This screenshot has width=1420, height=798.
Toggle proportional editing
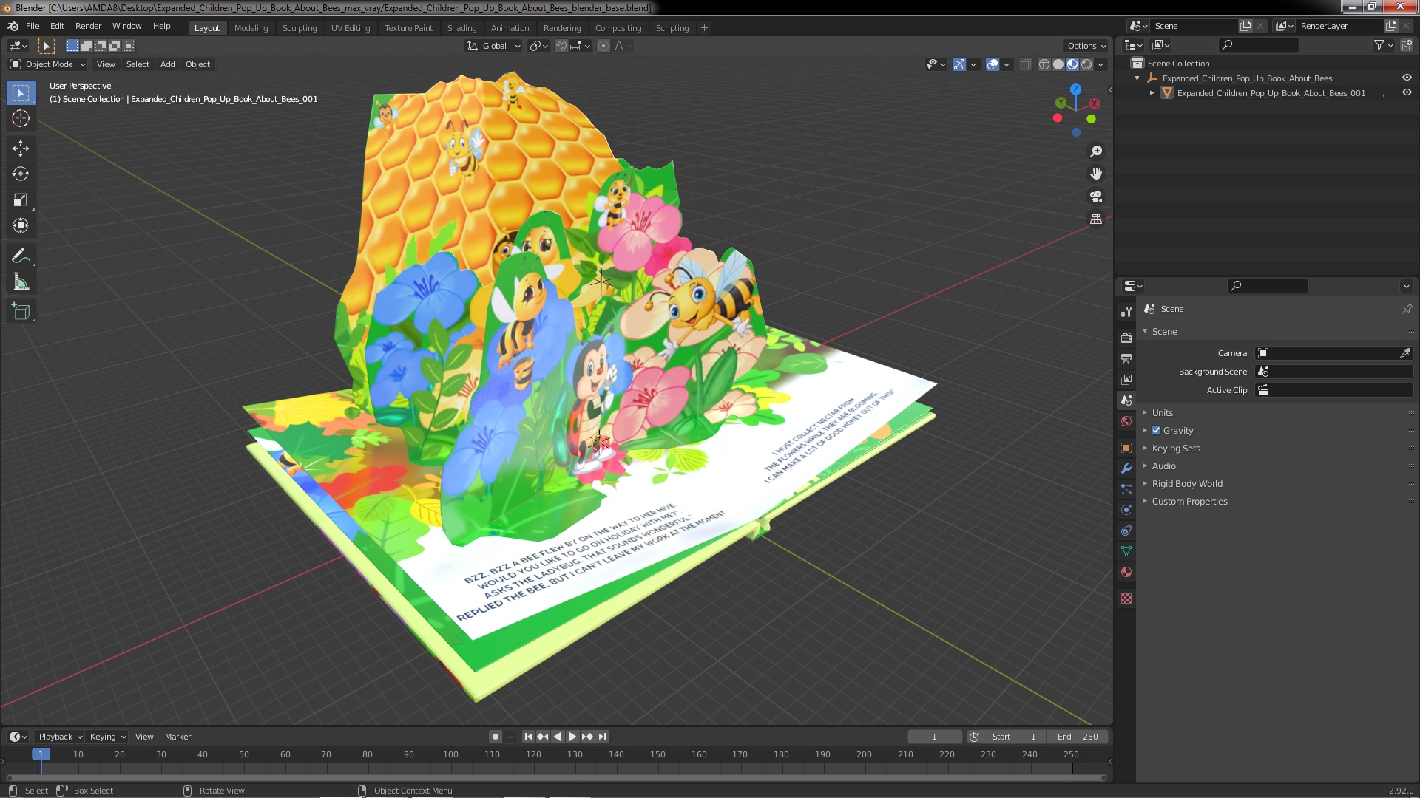(603, 46)
